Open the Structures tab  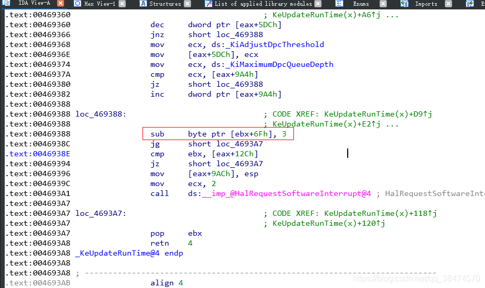click(x=165, y=4)
